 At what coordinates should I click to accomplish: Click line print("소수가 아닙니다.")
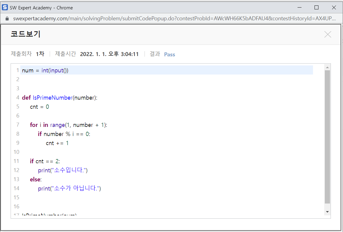tap(69, 188)
